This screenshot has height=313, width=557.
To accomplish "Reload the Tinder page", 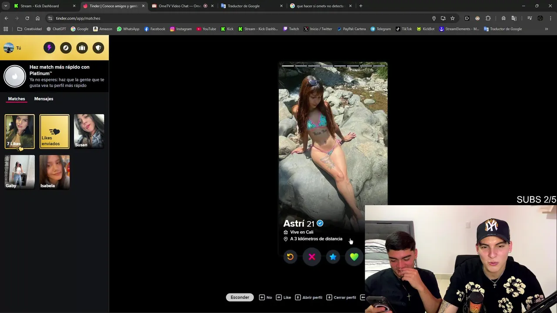I will pos(27,18).
